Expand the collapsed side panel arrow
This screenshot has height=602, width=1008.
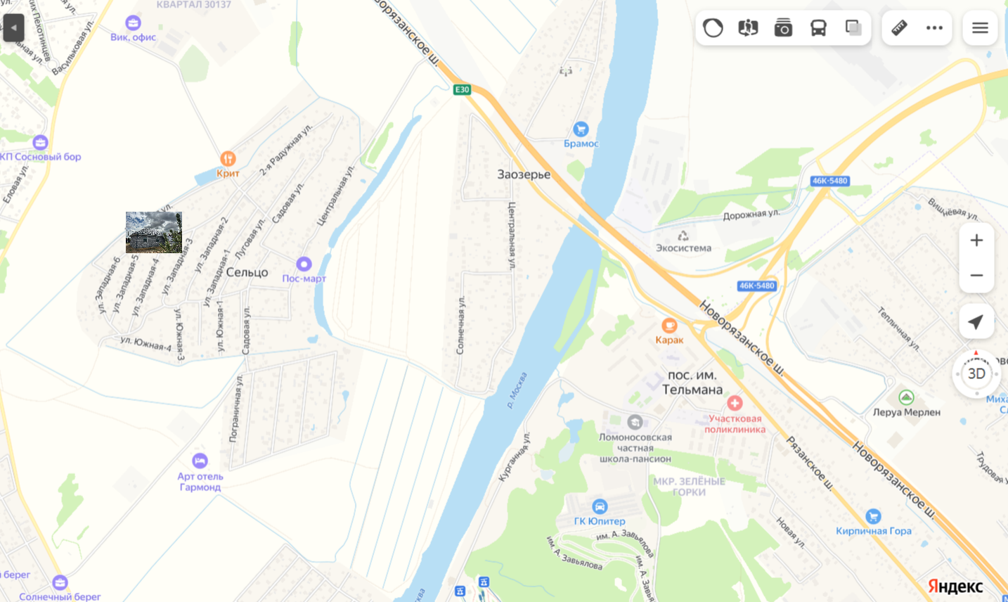pos(13,28)
